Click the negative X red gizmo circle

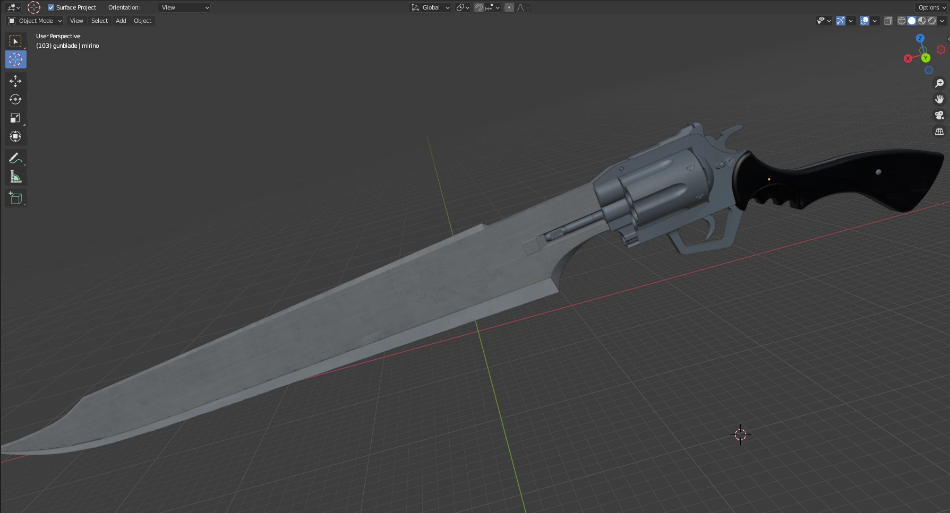pyautogui.click(x=941, y=49)
